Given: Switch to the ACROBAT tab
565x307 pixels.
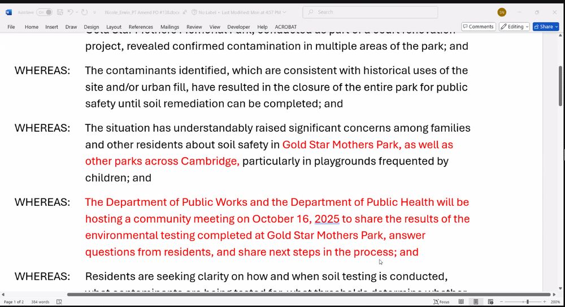Looking at the screenshot, I should coord(285,27).
